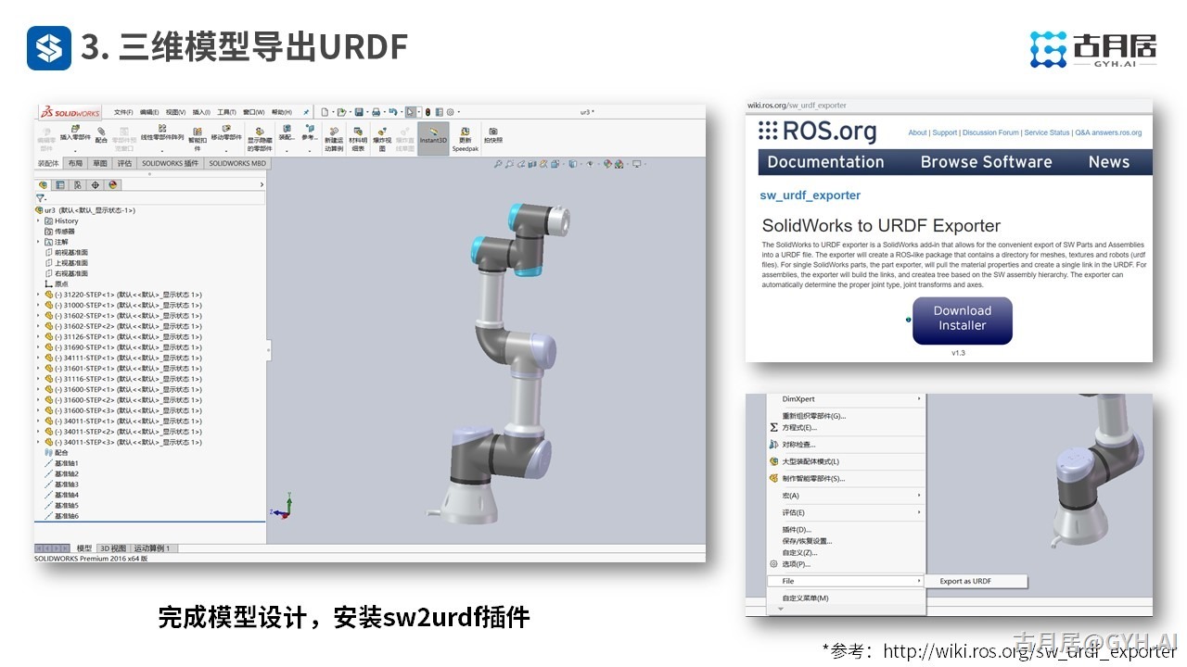Click the File submenu entry
Screen dimensions: 1187x667
click(x=847, y=581)
